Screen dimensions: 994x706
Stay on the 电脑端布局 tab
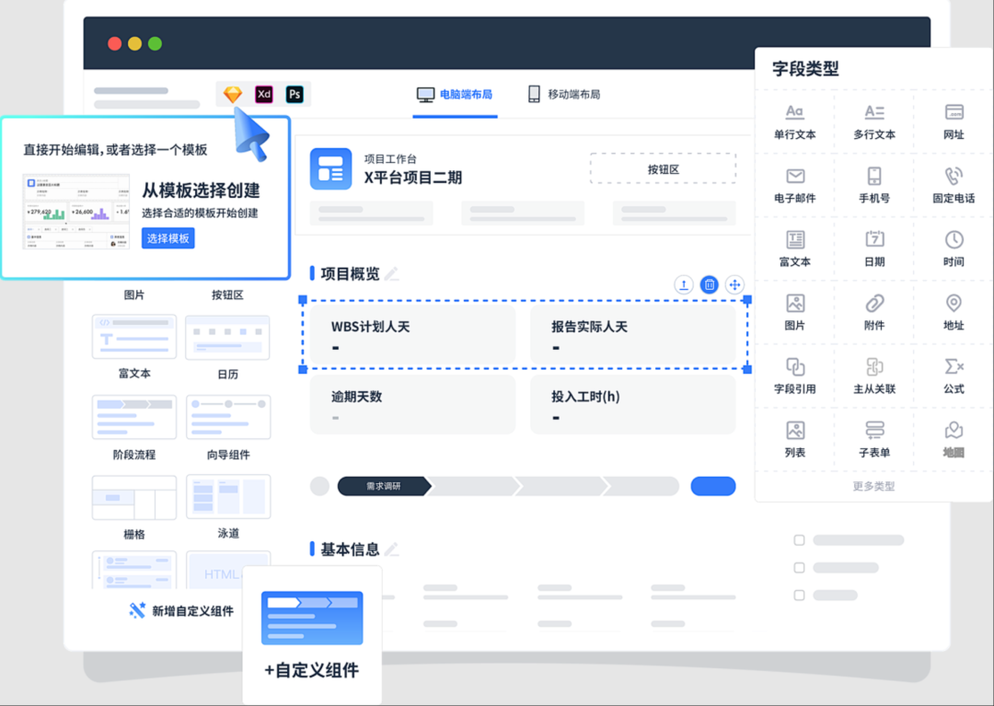click(x=455, y=93)
